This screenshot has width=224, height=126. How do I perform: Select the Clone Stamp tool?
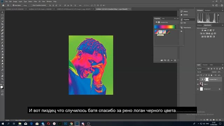coord(2,45)
